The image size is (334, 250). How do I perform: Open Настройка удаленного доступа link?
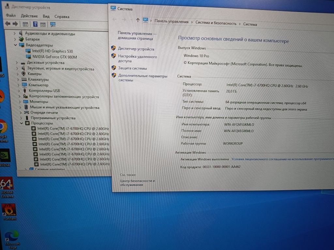coord(138,59)
